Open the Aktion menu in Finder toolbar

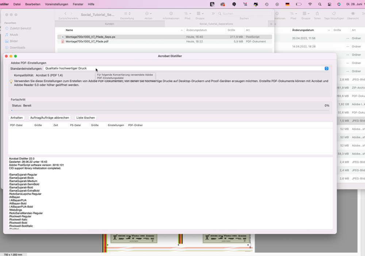[148, 14]
